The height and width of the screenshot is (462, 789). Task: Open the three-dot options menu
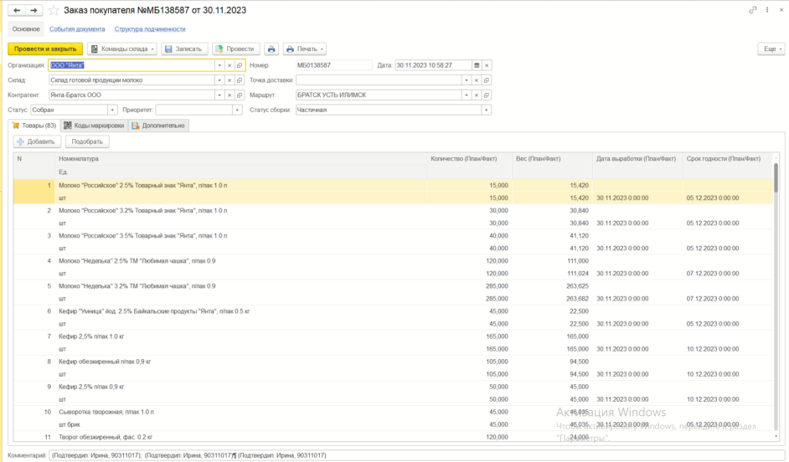(767, 10)
